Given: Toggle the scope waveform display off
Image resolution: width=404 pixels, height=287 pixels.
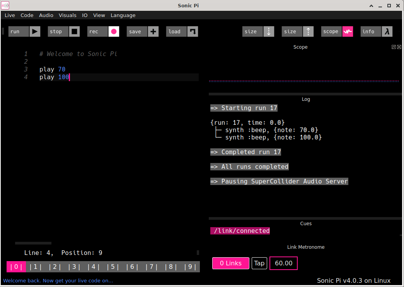Looking at the screenshot, I should (x=348, y=31).
